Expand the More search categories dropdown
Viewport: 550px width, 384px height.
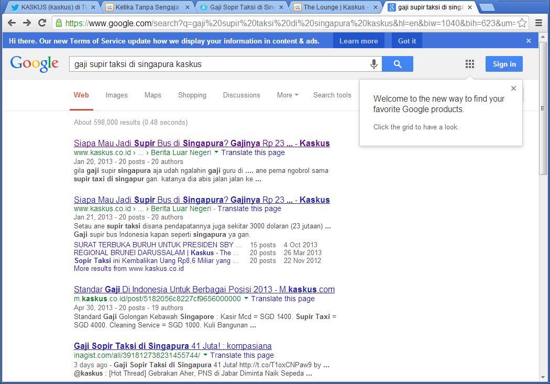[288, 95]
